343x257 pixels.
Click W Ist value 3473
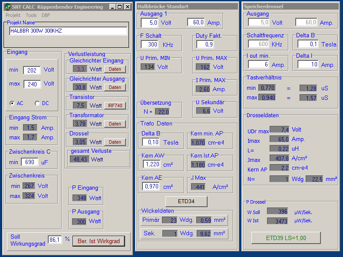tap(277, 221)
